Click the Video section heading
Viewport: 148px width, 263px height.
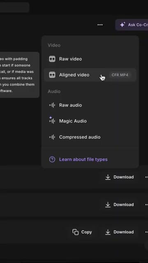pyautogui.click(x=54, y=45)
